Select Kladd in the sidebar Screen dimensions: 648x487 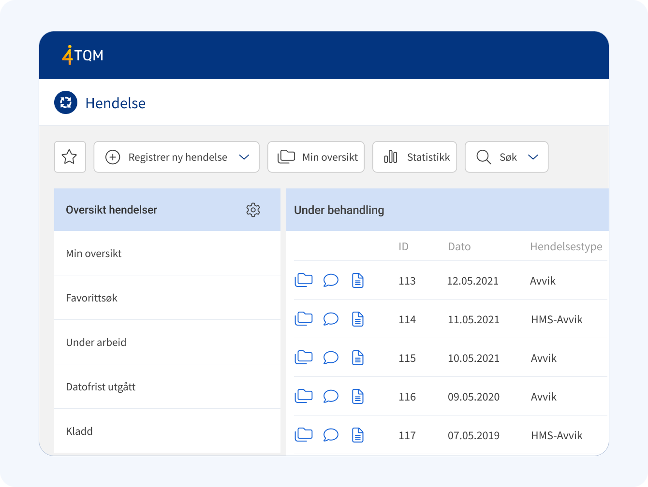pos(167,431)
